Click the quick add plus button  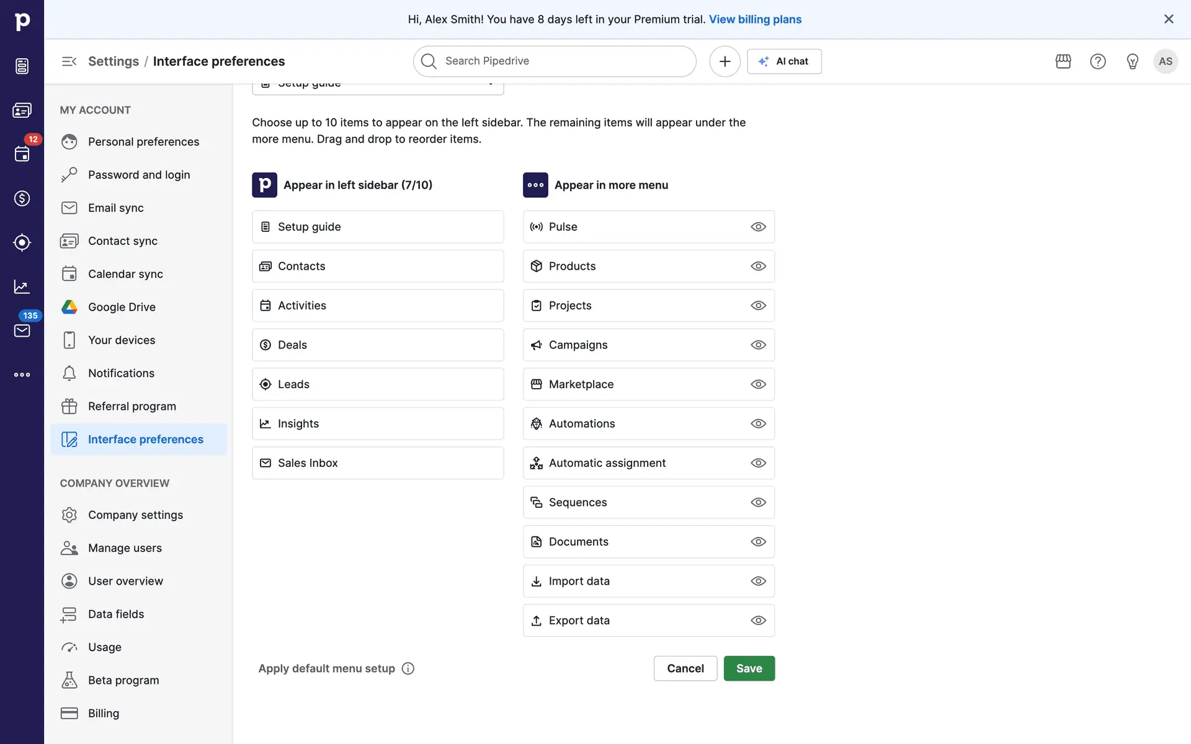point(725,61)
